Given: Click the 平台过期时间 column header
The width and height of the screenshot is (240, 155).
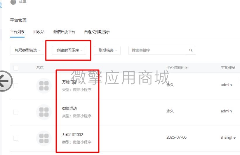Looking at the screenshot, I should pos(178,68).
